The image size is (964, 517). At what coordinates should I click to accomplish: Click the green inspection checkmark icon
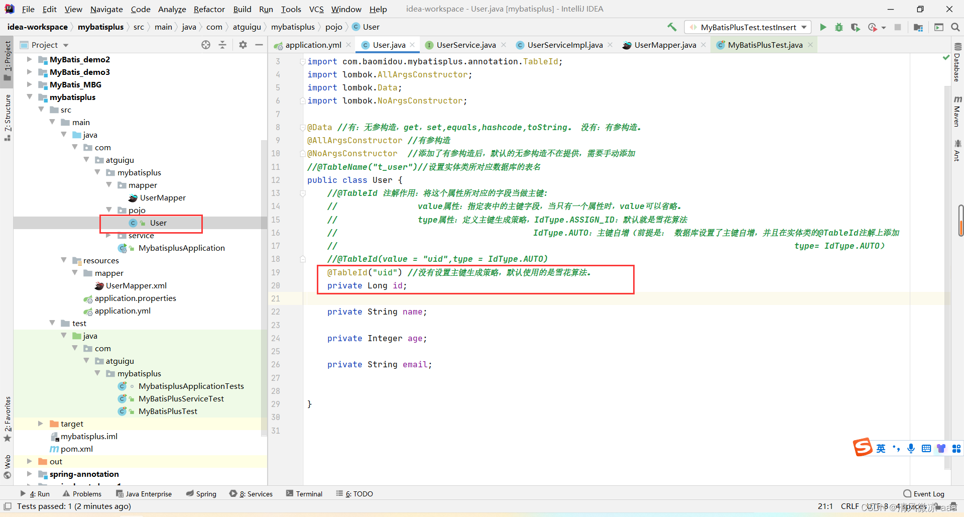pos(946,58)
